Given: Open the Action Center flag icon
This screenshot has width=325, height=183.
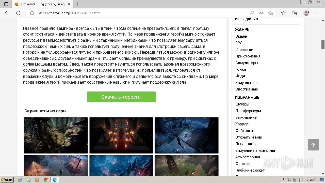Looking at the screenshot, I should [301, 180].
